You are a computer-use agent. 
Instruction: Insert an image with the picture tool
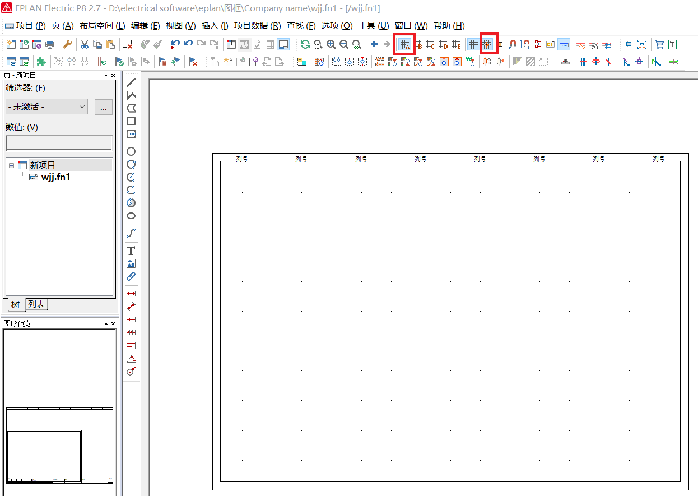(x=131, y=263)
